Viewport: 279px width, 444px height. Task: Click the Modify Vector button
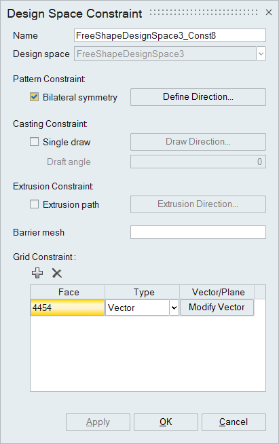point(217,308)
